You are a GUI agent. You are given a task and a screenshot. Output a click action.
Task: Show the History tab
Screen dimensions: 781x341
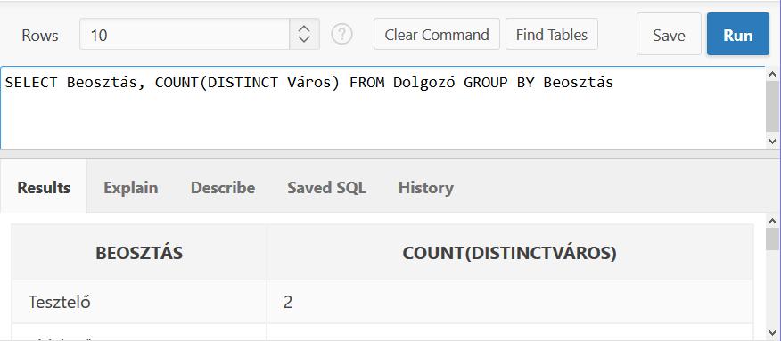pos(426,187)
